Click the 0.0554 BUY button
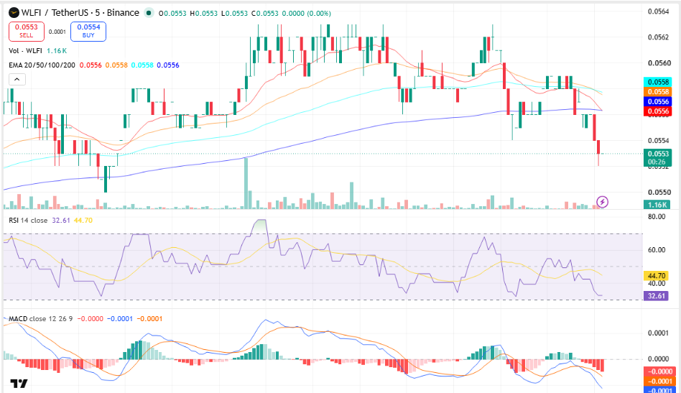This screenshot has width=681, height=393. (x=88, y=32)
